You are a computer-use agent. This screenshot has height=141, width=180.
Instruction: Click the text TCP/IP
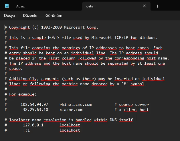(121, 38)
